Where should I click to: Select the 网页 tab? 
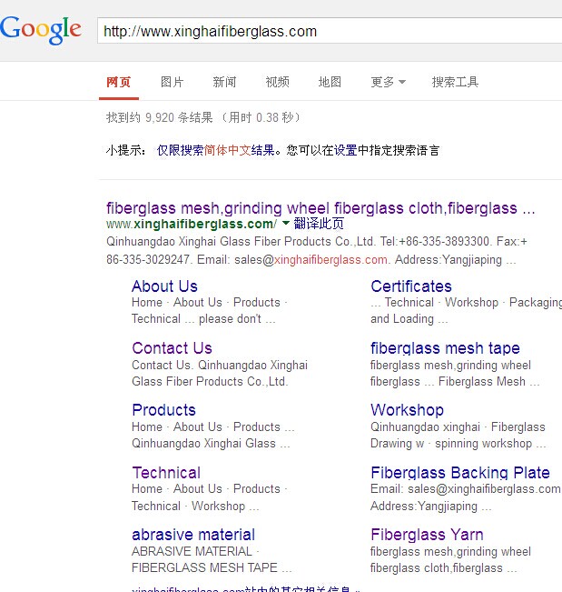point(118,82)
